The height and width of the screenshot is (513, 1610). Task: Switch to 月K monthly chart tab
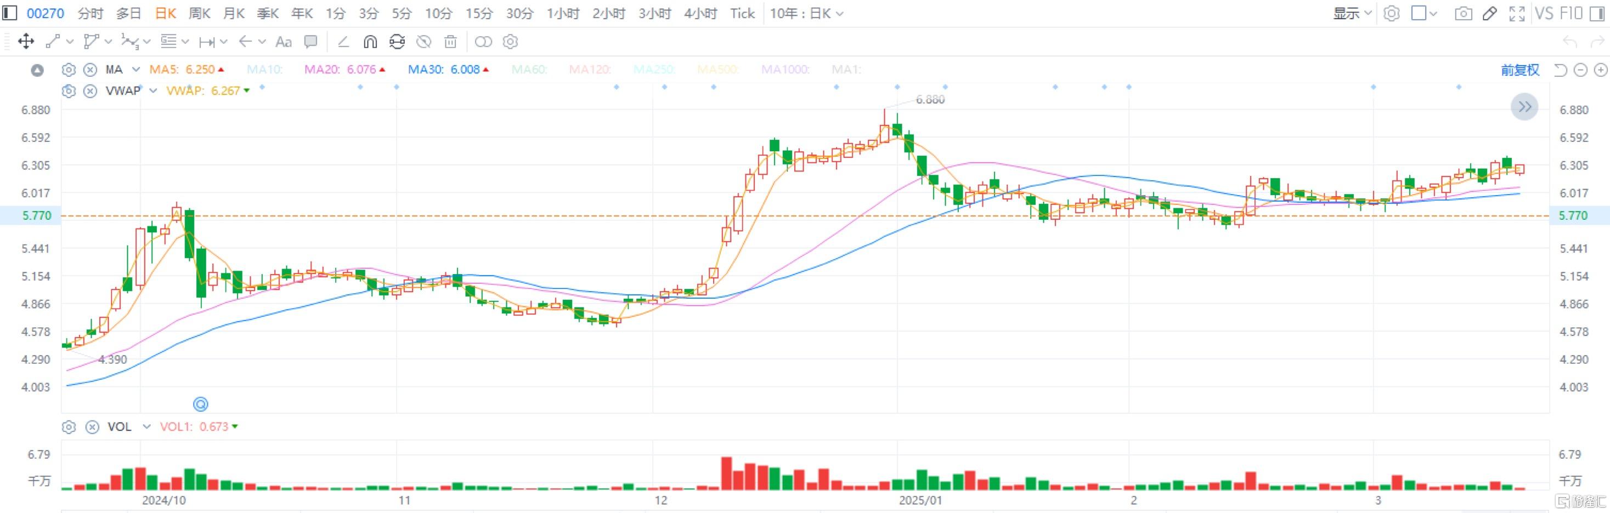click(x=234, y=13)
